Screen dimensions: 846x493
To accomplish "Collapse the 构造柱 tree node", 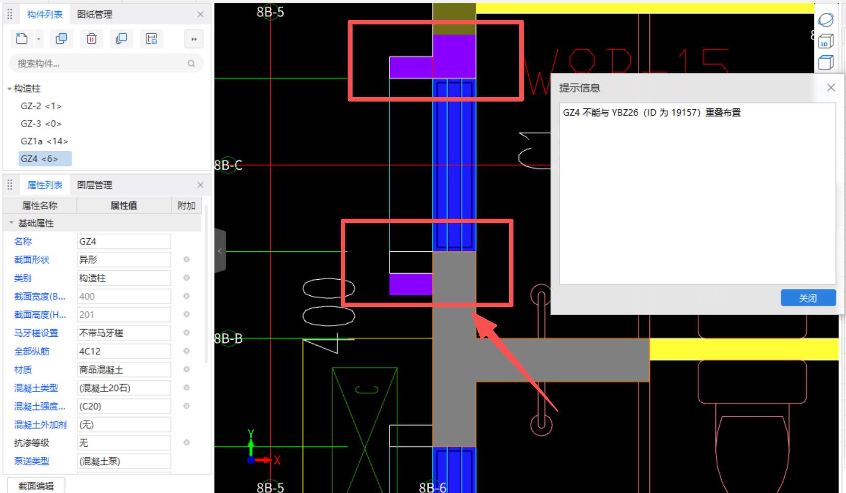I will [9, 89].
